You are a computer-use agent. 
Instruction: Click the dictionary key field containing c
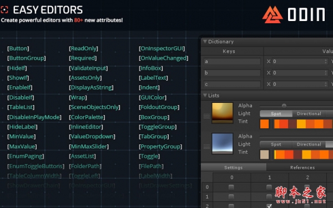(x=232, y=84)
